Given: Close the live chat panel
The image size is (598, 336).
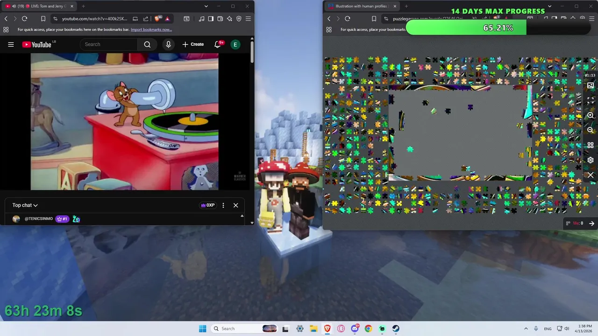Looking at the screenshot, I should (x=235, y=205).
